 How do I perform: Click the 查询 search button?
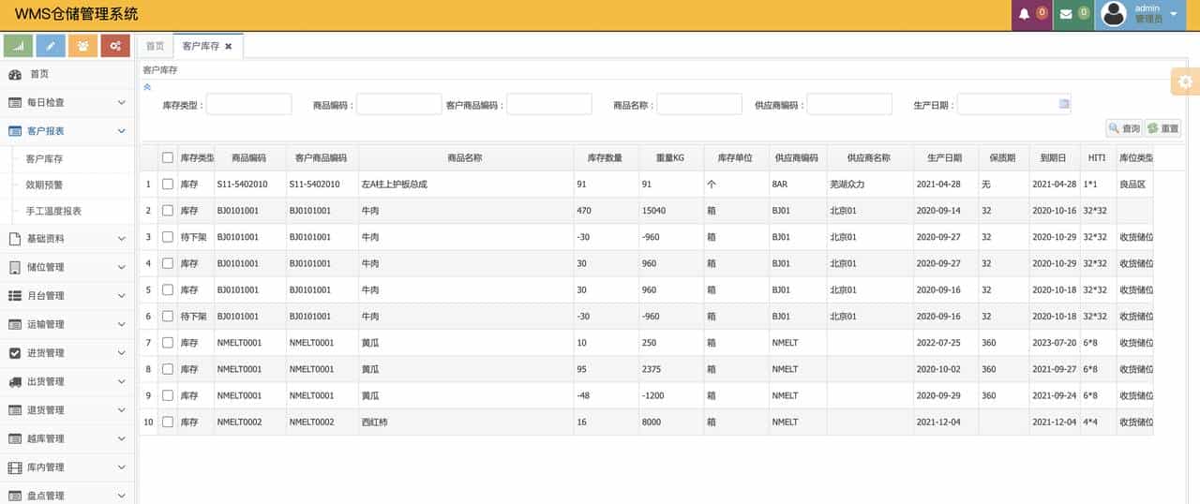coord(1124,128)
